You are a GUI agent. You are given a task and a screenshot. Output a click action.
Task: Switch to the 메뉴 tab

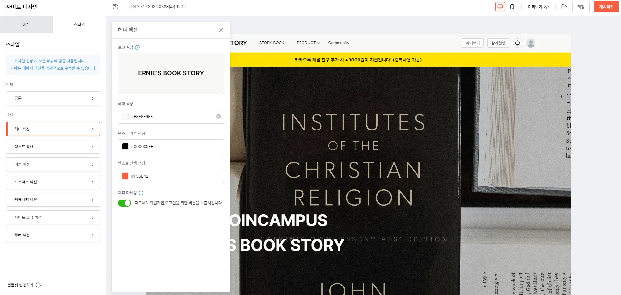(x=26, y=25)
